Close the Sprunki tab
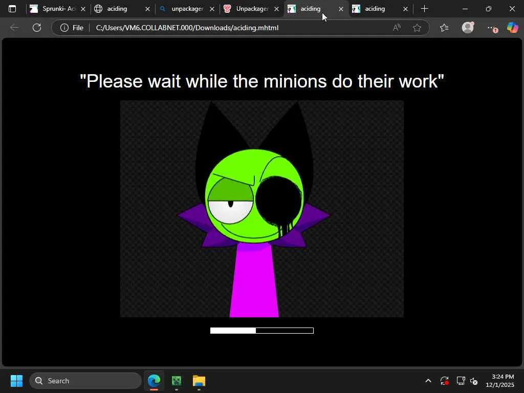This screenshot has width=524, height=393. coord(83,9)
